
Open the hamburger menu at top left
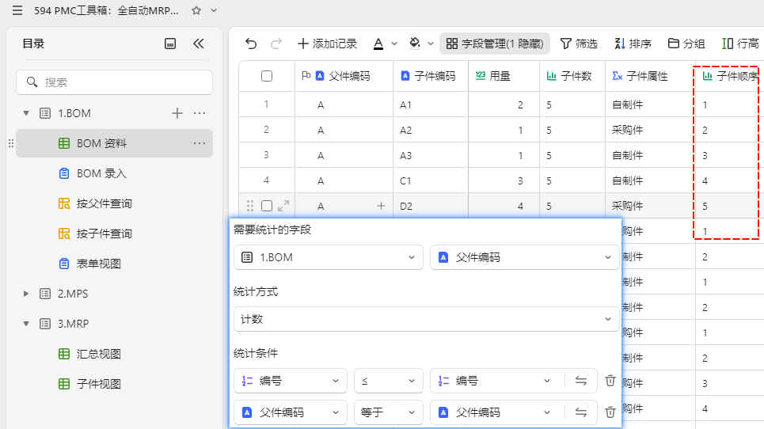(x=17, y=10)
